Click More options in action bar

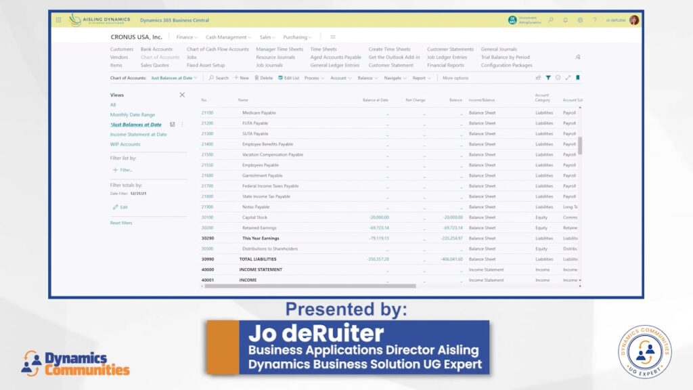tap(455, 78)
